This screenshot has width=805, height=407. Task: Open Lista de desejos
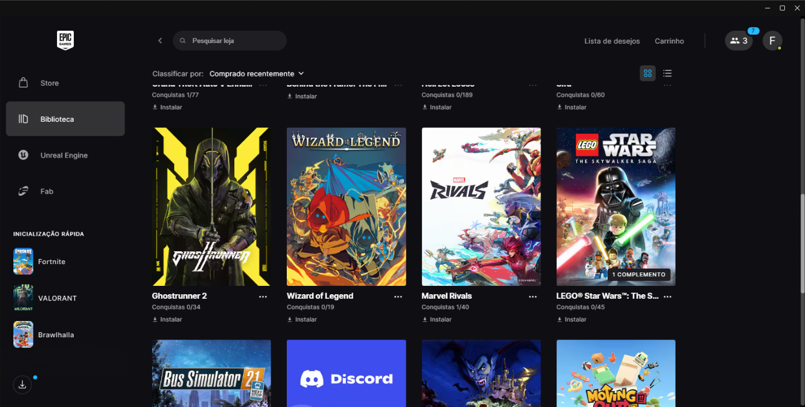(612, 41)
